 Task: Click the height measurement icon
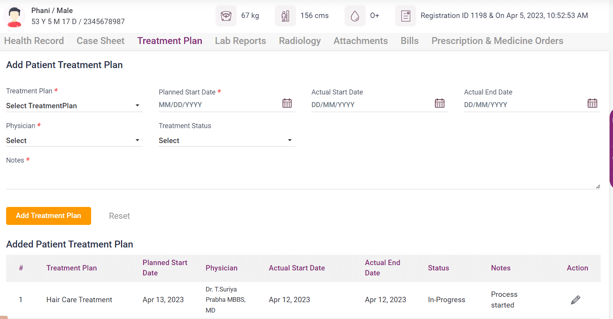click(x=285, y=16)
